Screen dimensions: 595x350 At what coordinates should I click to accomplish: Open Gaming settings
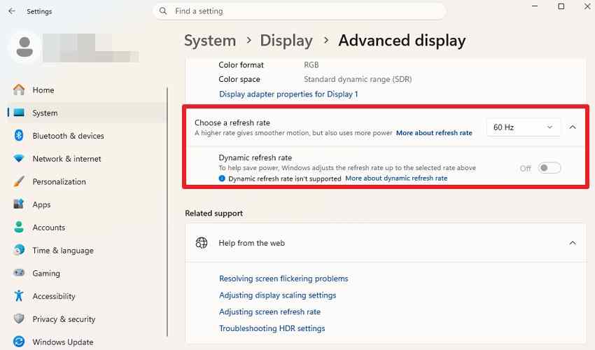[x=87, y=273]
